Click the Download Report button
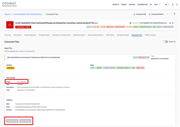Image resolution: width=180 pixels, height=127 pixels. [x=156, y=14]
